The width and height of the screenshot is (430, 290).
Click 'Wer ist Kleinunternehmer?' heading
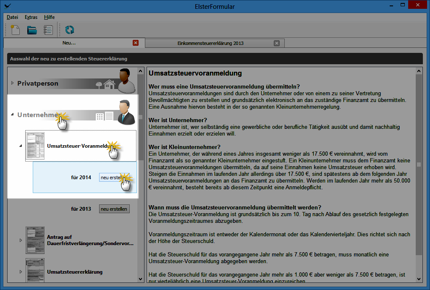pos(185,147)
